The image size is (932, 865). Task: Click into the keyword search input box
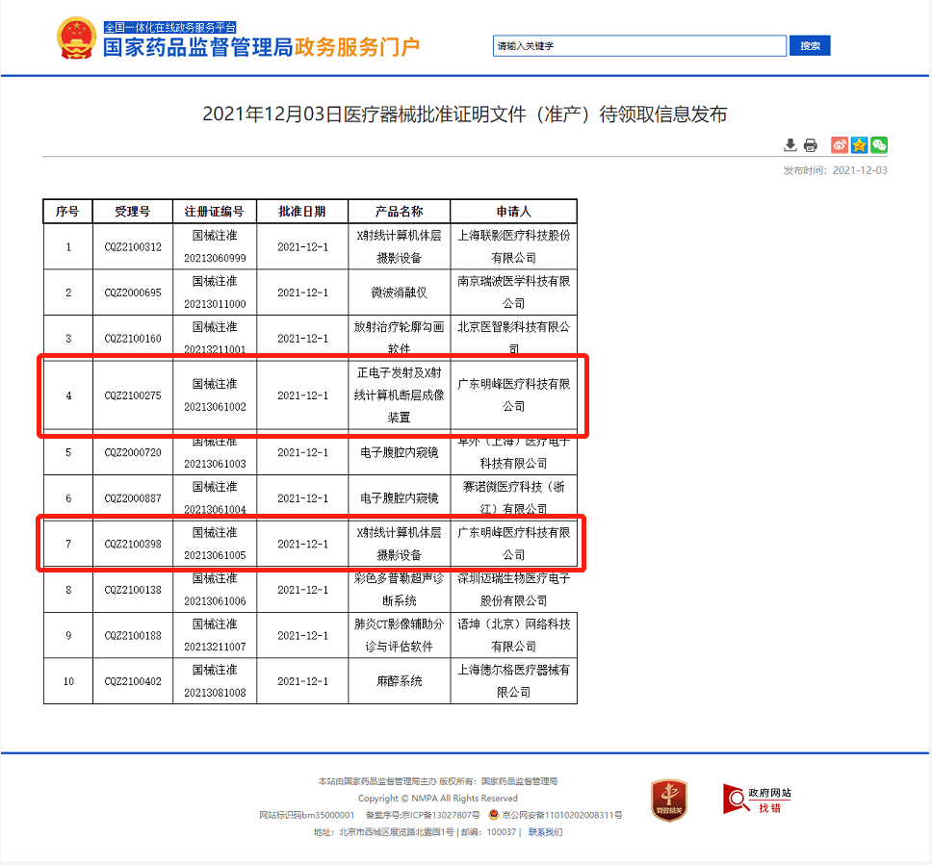(x=637, y=45)
